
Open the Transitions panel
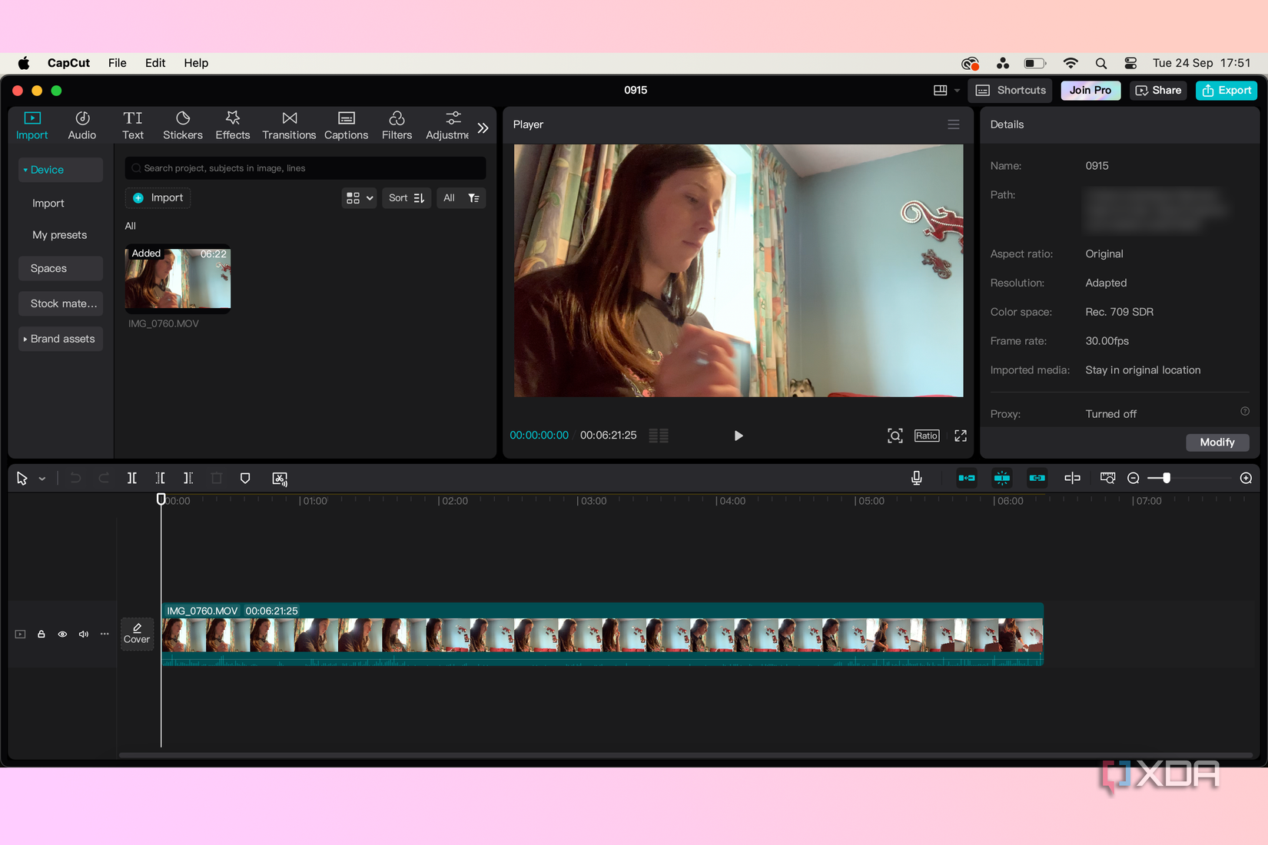[x=289, y=125]
